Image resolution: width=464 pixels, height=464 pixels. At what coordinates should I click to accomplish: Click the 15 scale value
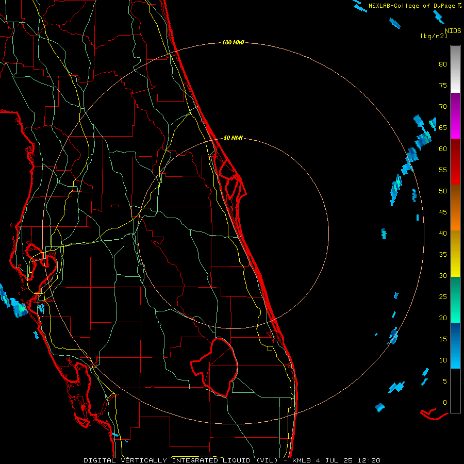(443, 339)
